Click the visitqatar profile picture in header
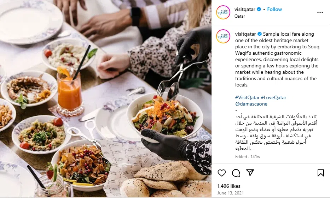The height and width of the screenshot is (198, 330). pos(223,12)
